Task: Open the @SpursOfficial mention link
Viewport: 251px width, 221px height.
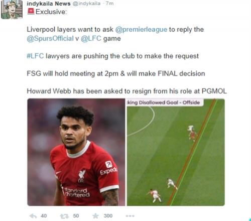Action: (x=50, y=39)
